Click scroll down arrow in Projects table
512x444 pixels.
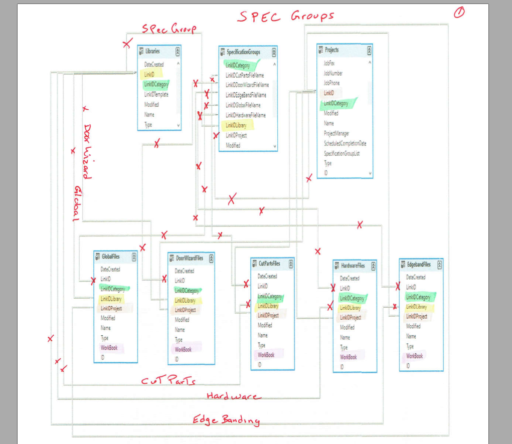370,173
